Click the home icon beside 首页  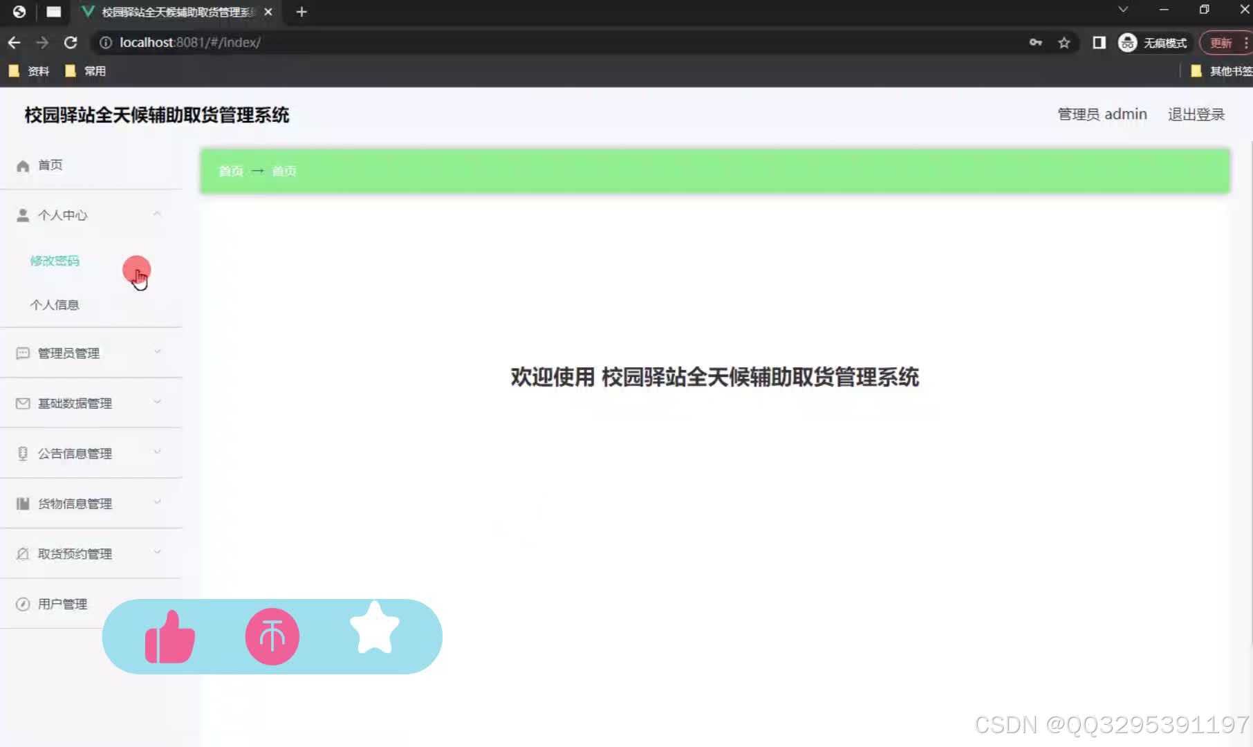click(23, 165)
